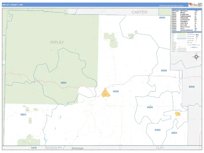Click ZIP code label 63954 on map
The image size is (204, 153).
coord(174,133)
